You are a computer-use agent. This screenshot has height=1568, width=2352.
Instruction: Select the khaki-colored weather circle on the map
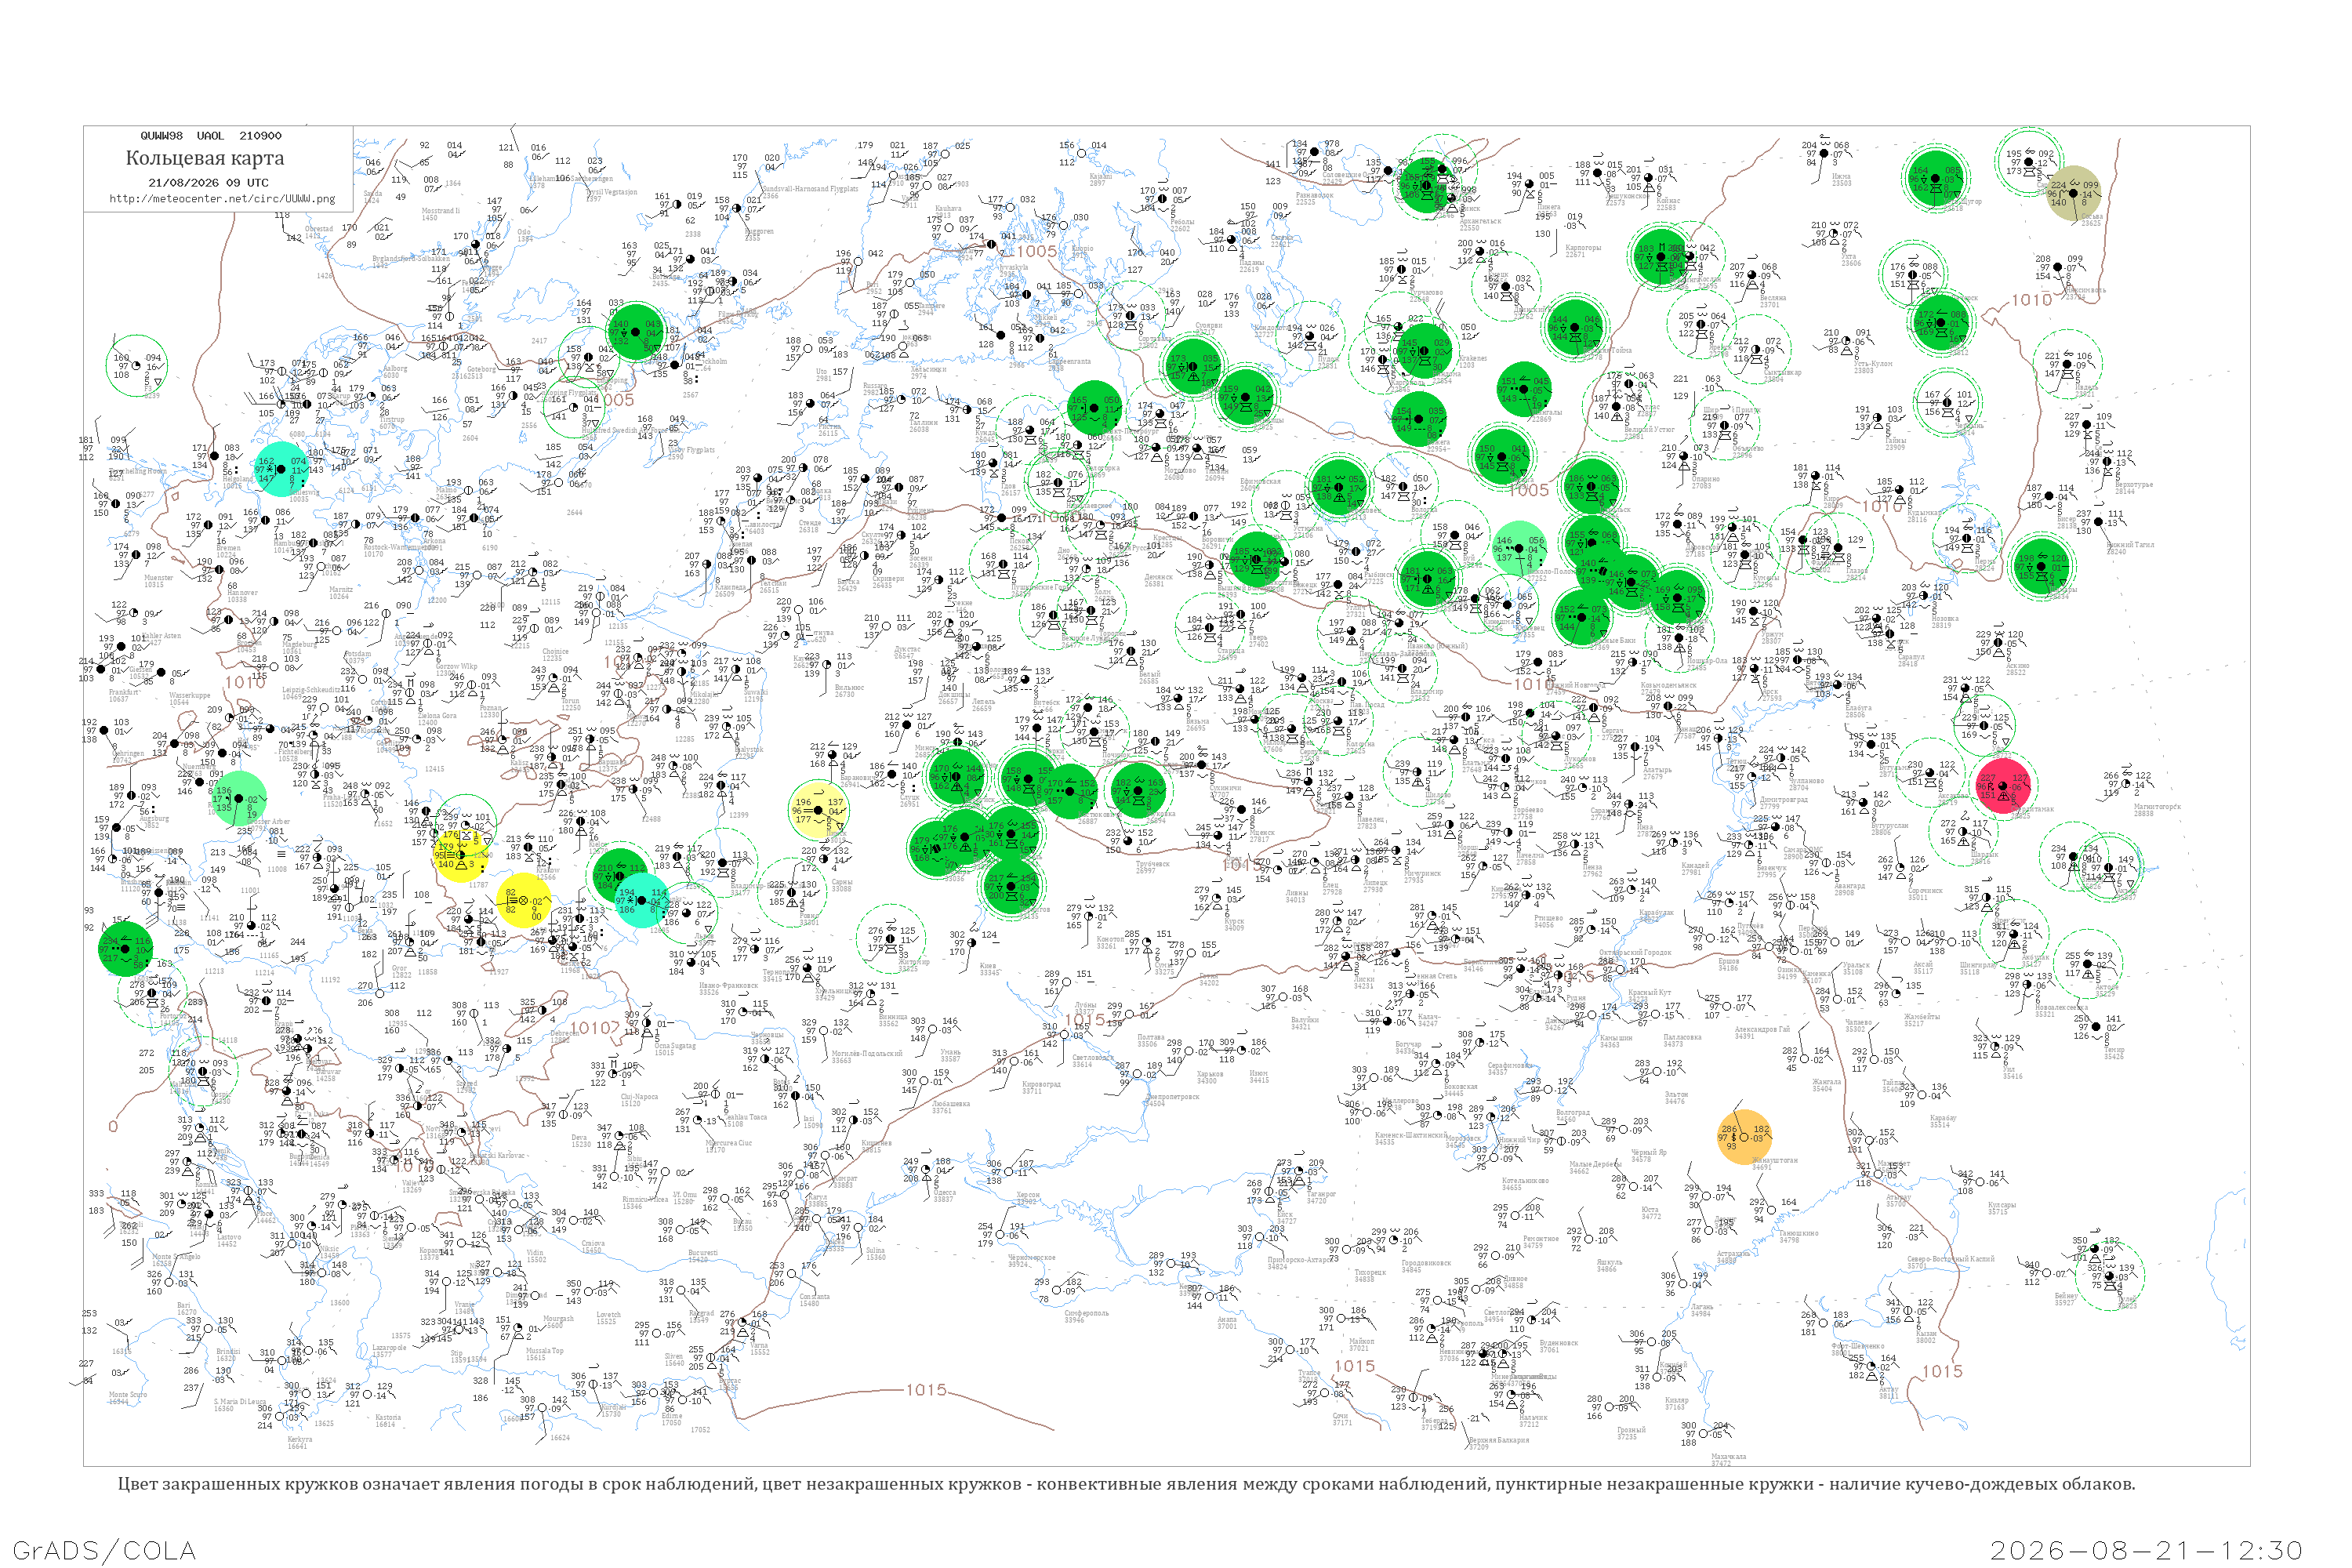click(x=2073, y=193)
